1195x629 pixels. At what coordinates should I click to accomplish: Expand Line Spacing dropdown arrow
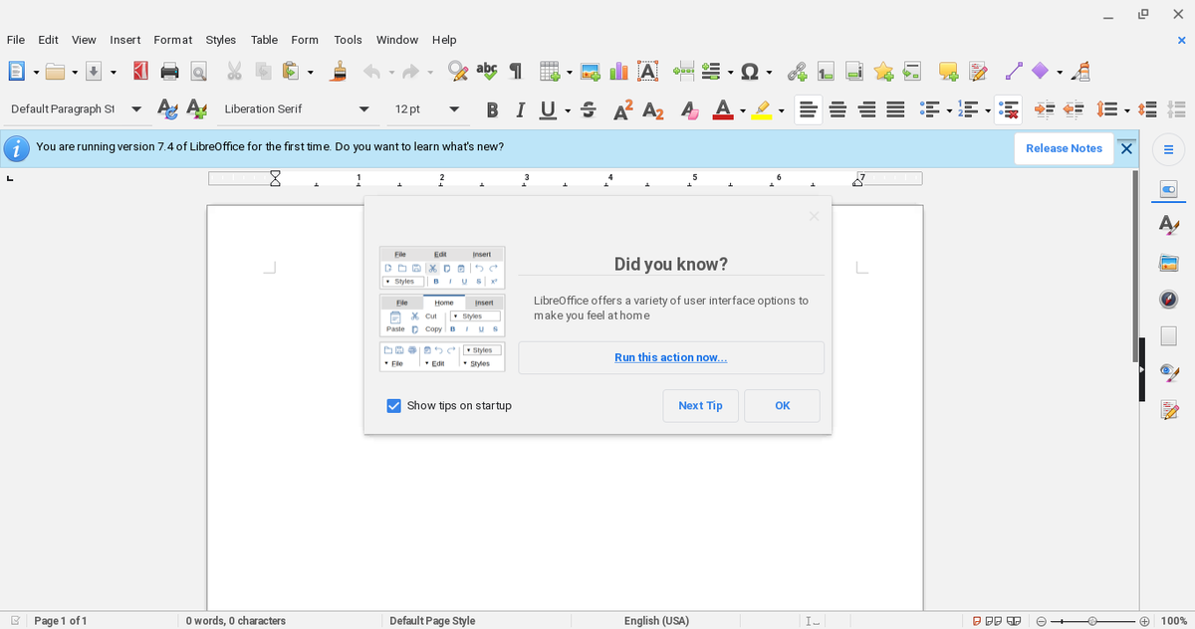pyautogui.click(x=1127, y=109)
